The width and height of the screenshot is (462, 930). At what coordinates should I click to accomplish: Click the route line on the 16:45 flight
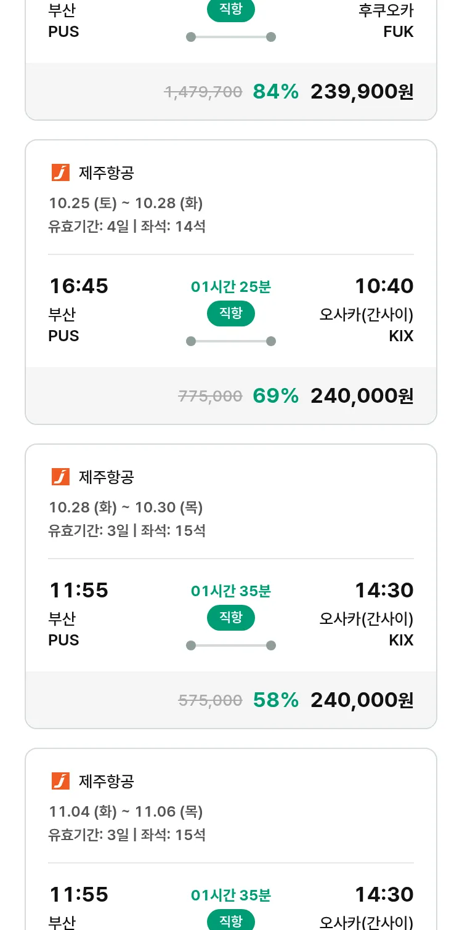230,341
